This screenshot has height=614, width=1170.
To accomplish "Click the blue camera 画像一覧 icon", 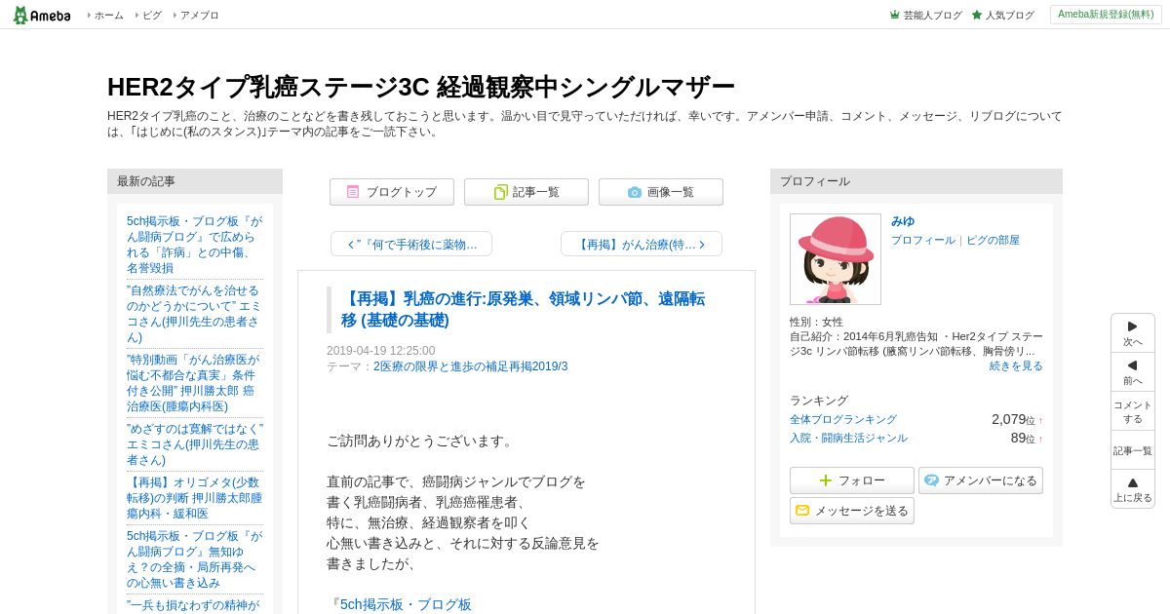I will [635, 192].
